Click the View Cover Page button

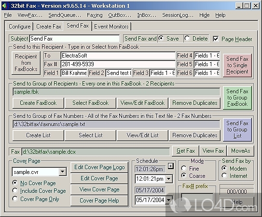pyautogui.click(x=99, y=189)
